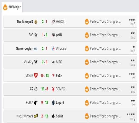Click the MIBR team name
Screen dimensions: 139x123
[59, 62]
